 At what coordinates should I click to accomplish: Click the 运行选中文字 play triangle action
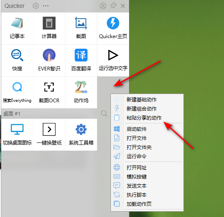113,60
